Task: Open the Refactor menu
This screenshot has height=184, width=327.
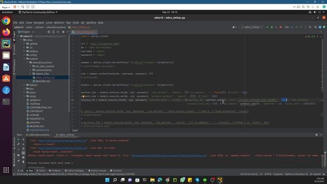Action: 59,22
